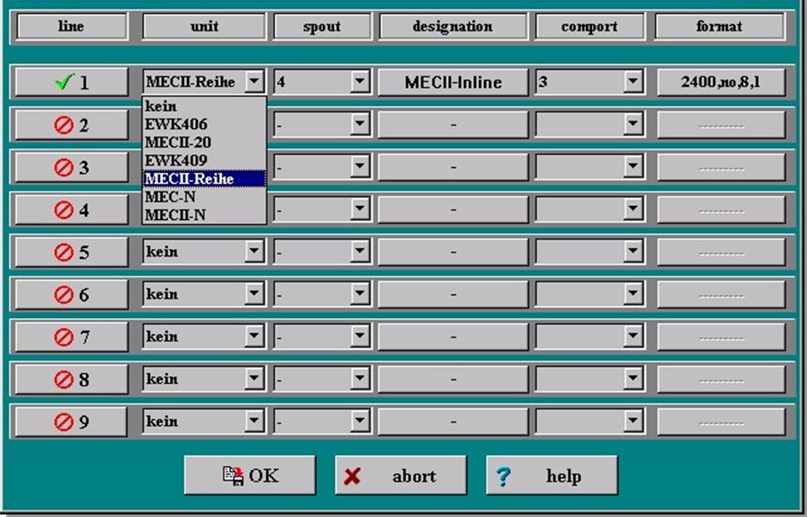This screenshot has height=517, width=807.
Task: Open the line 5 spout dropdown
Action: tap(360, 251)
